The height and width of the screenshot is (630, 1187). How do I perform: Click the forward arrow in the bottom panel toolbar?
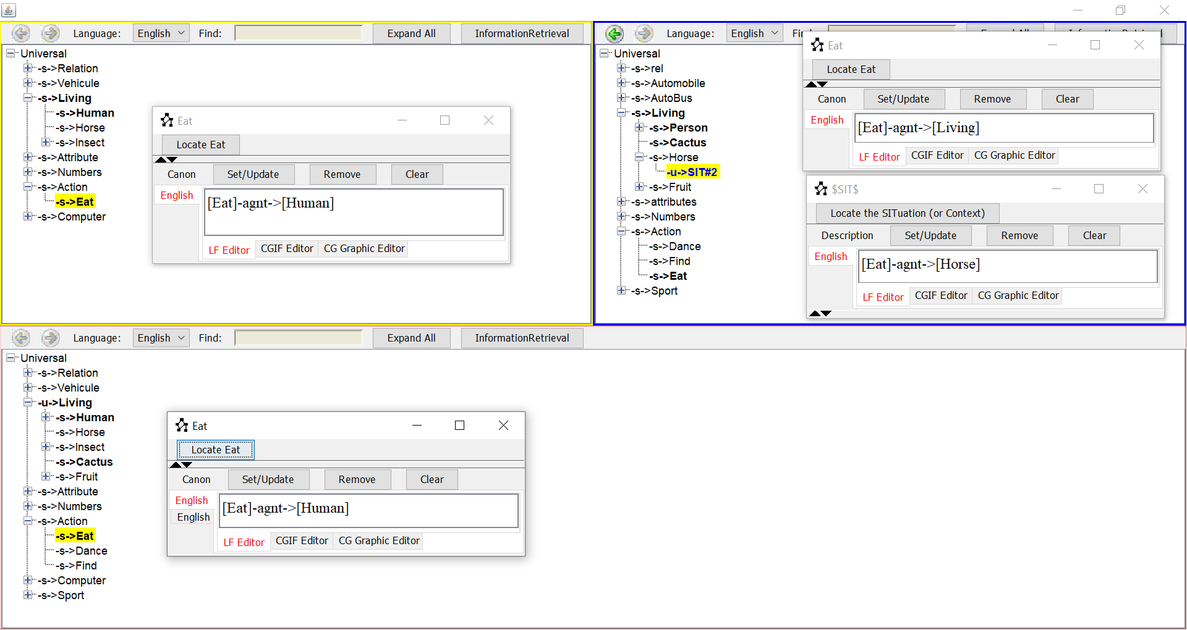tap(51, 338)
